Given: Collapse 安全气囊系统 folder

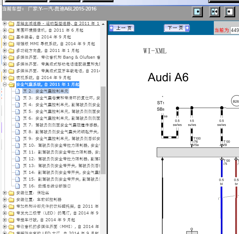Looking at the screenshot, I should tap(5, 84).
